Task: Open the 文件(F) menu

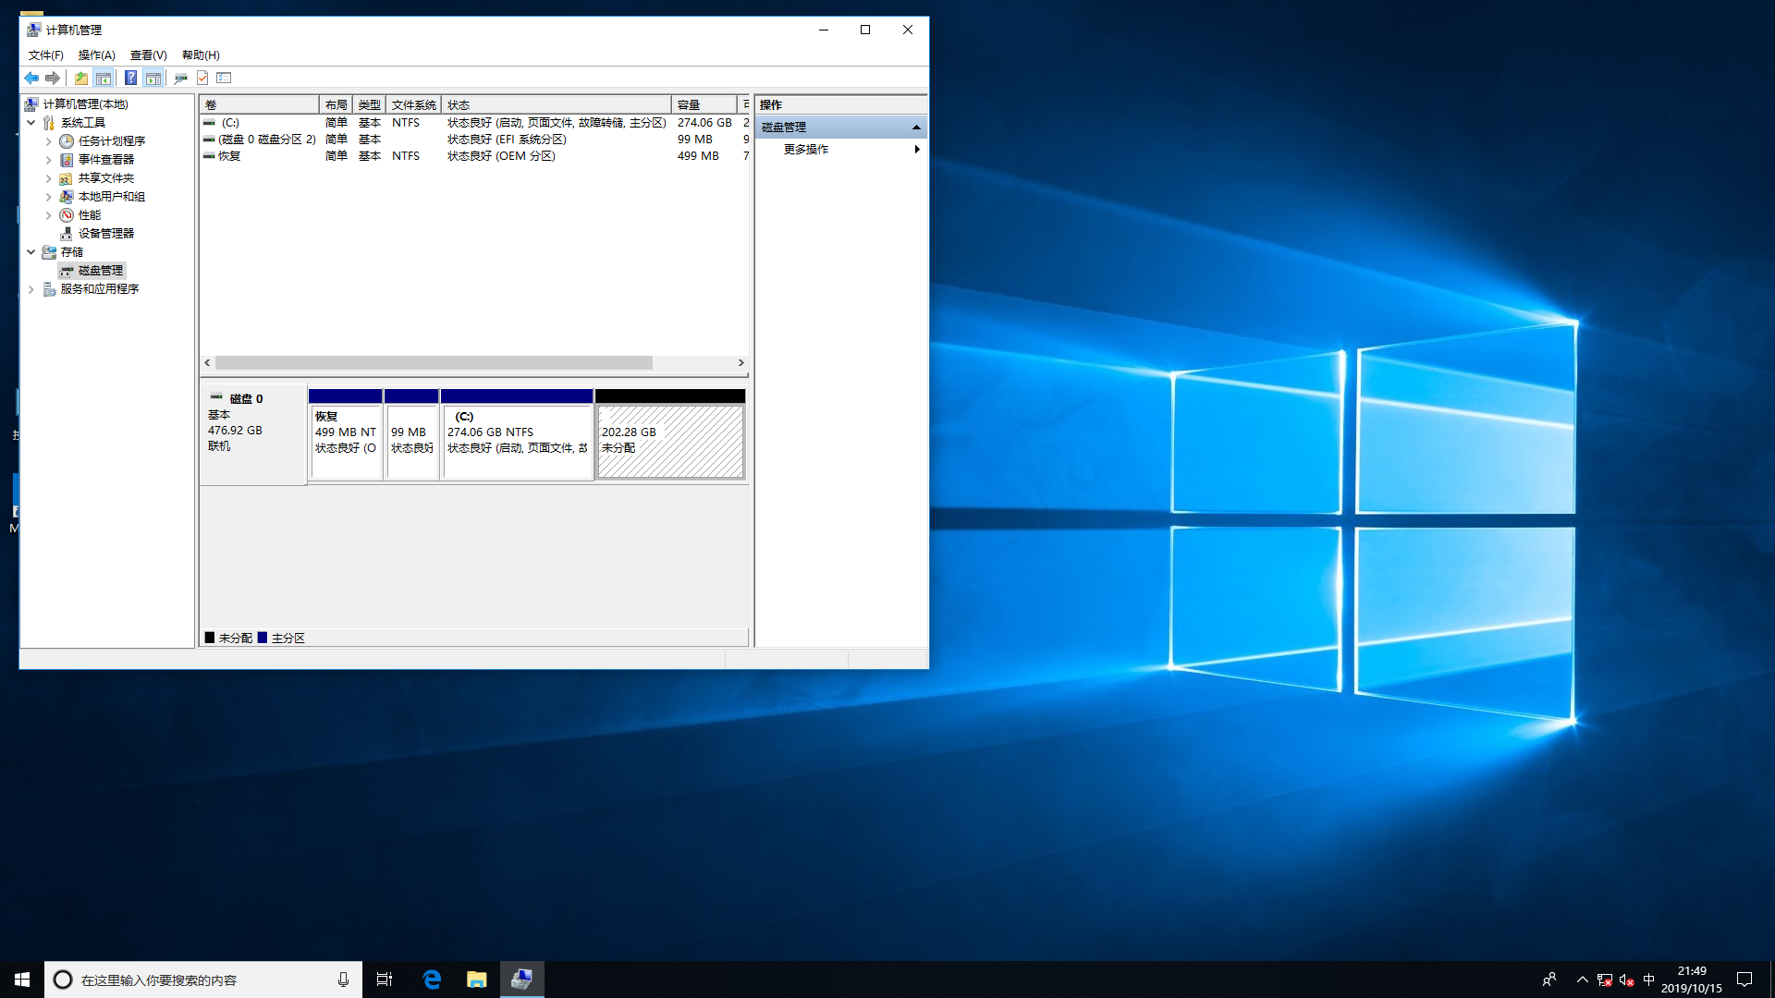Action: [x=46, y=55]
